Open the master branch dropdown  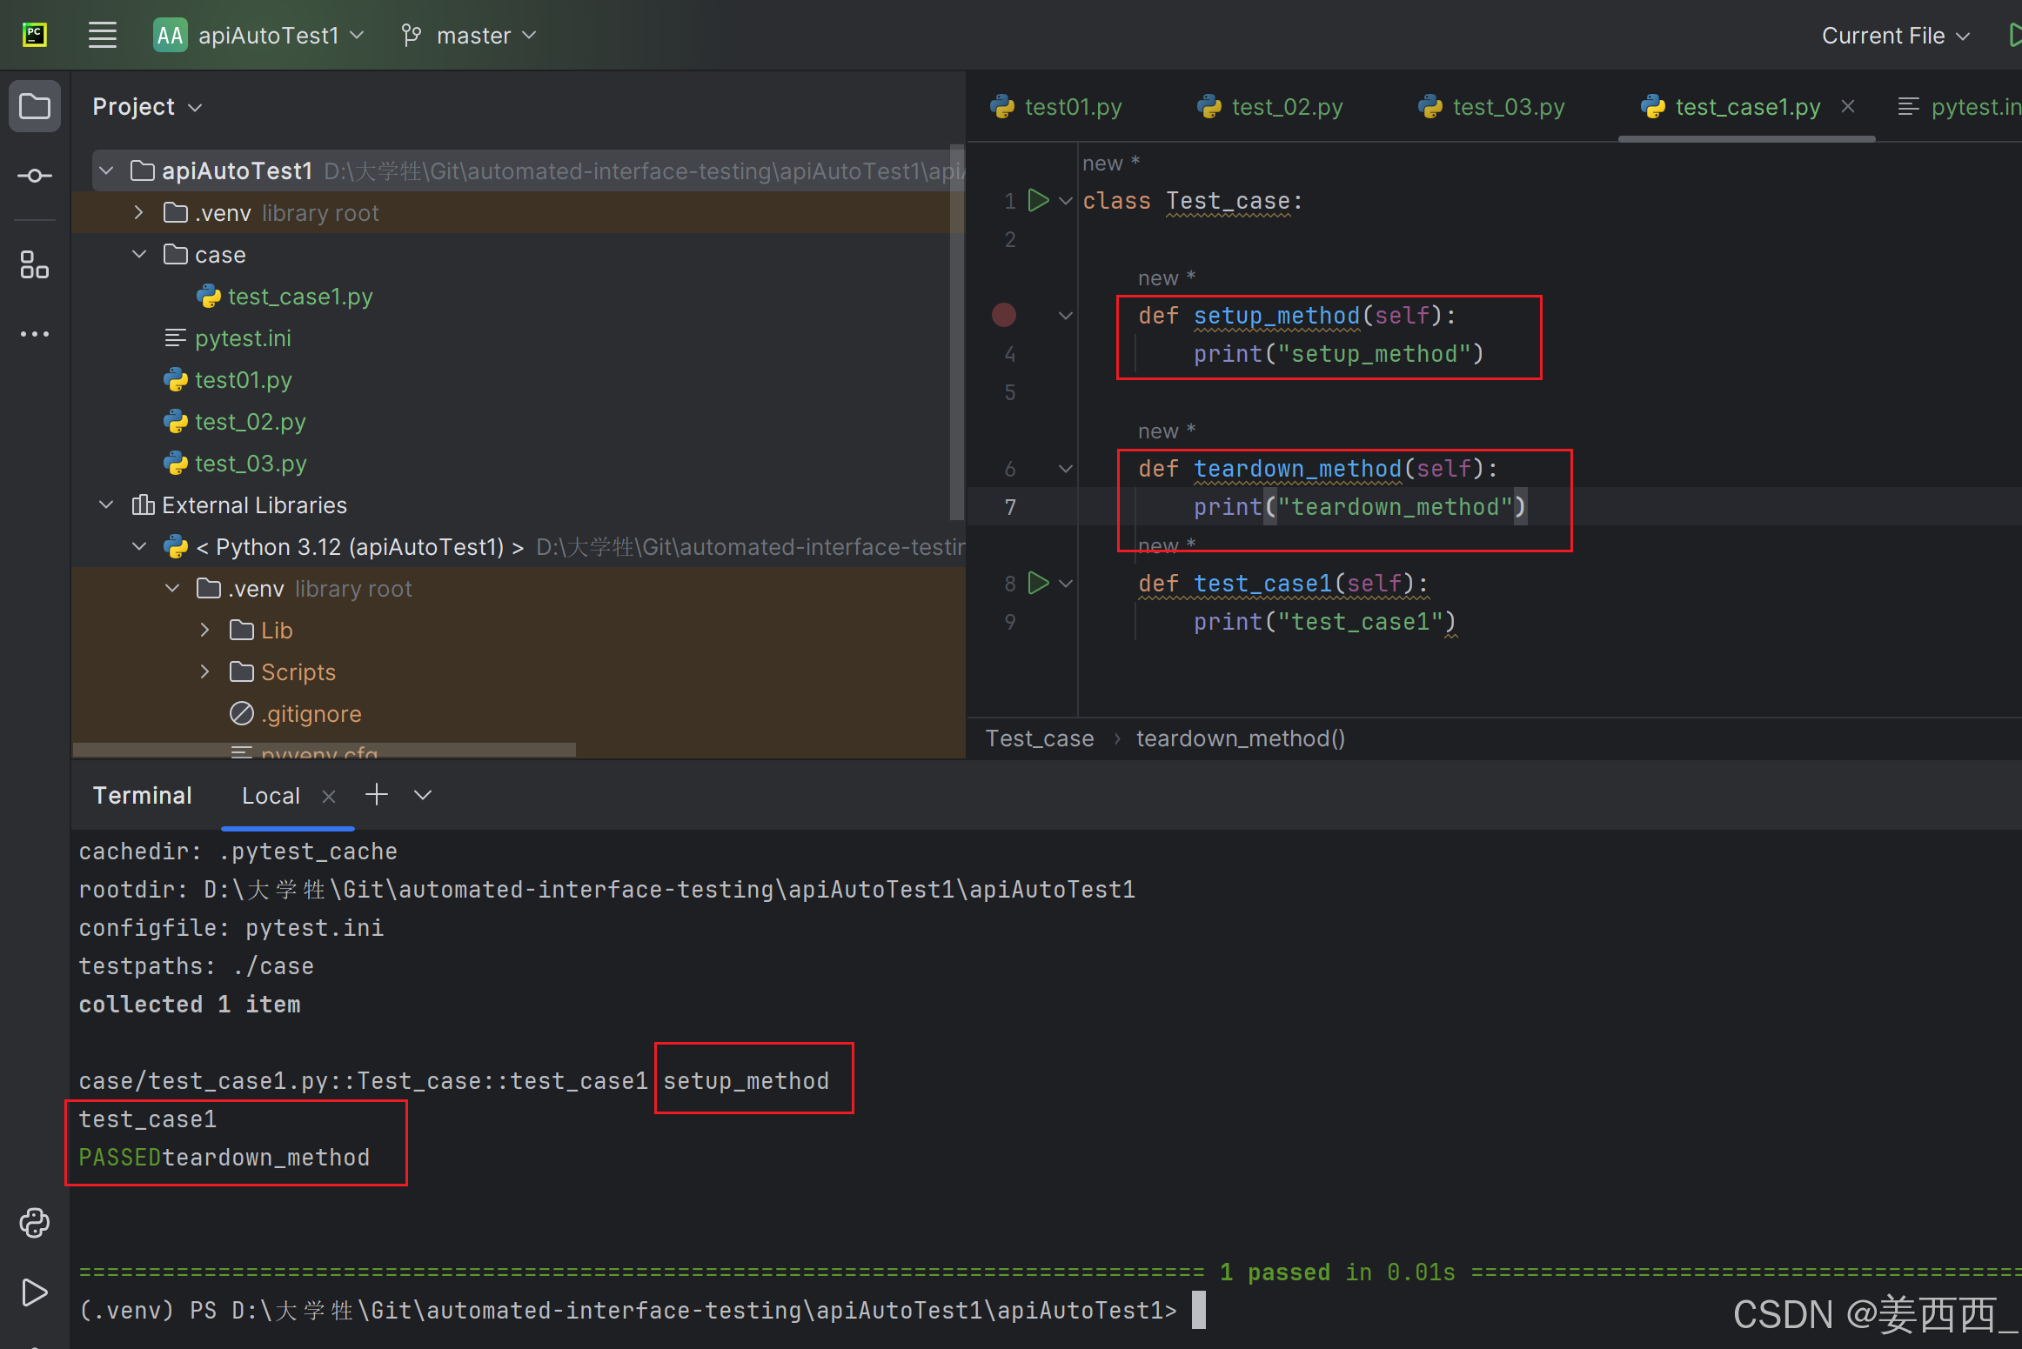click(469, 36)
